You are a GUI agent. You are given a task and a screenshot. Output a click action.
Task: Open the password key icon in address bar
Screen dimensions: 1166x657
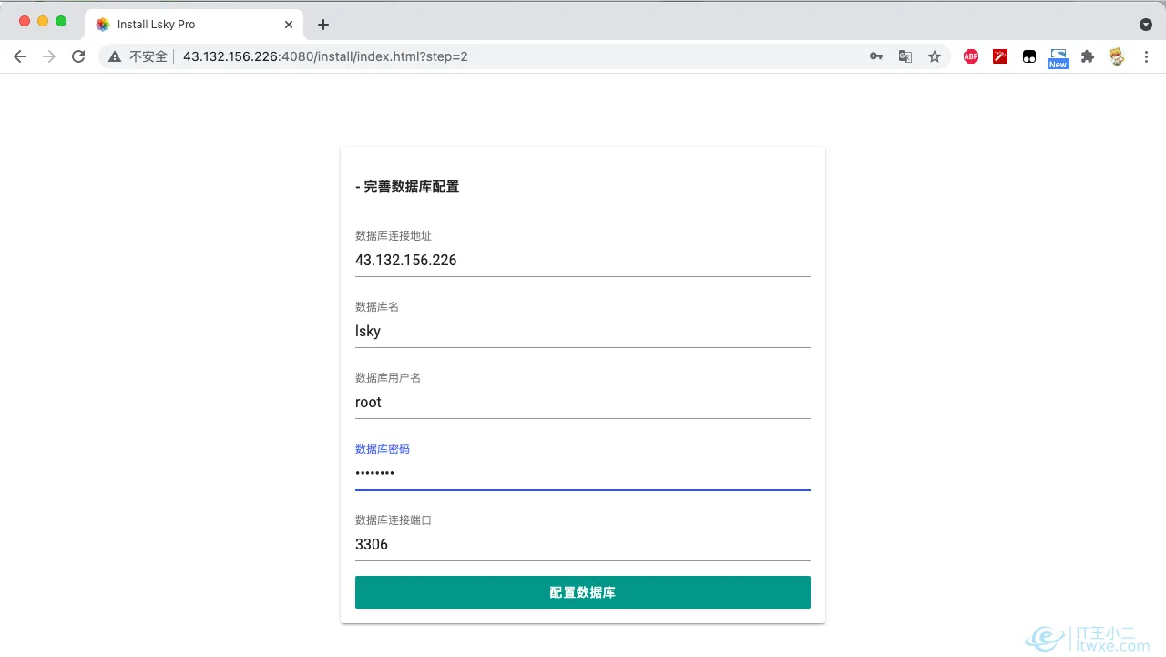pos(876,56)
